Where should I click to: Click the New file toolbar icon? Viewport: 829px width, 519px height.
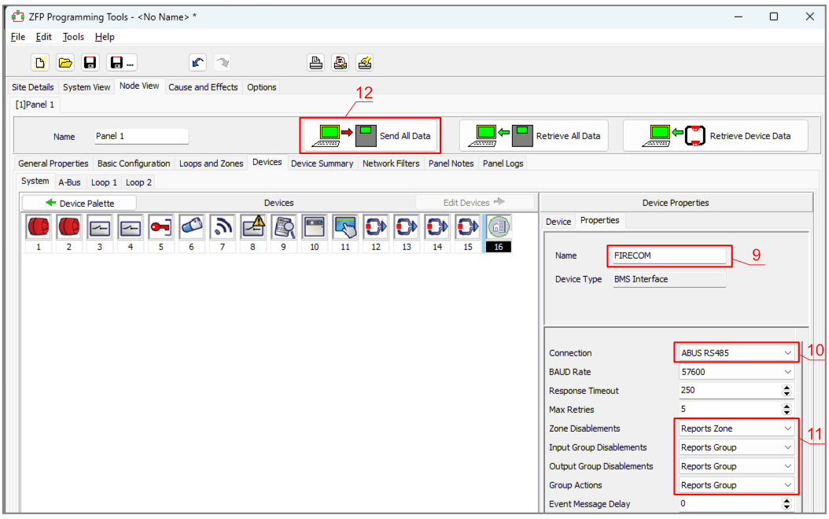coord(41,63)
